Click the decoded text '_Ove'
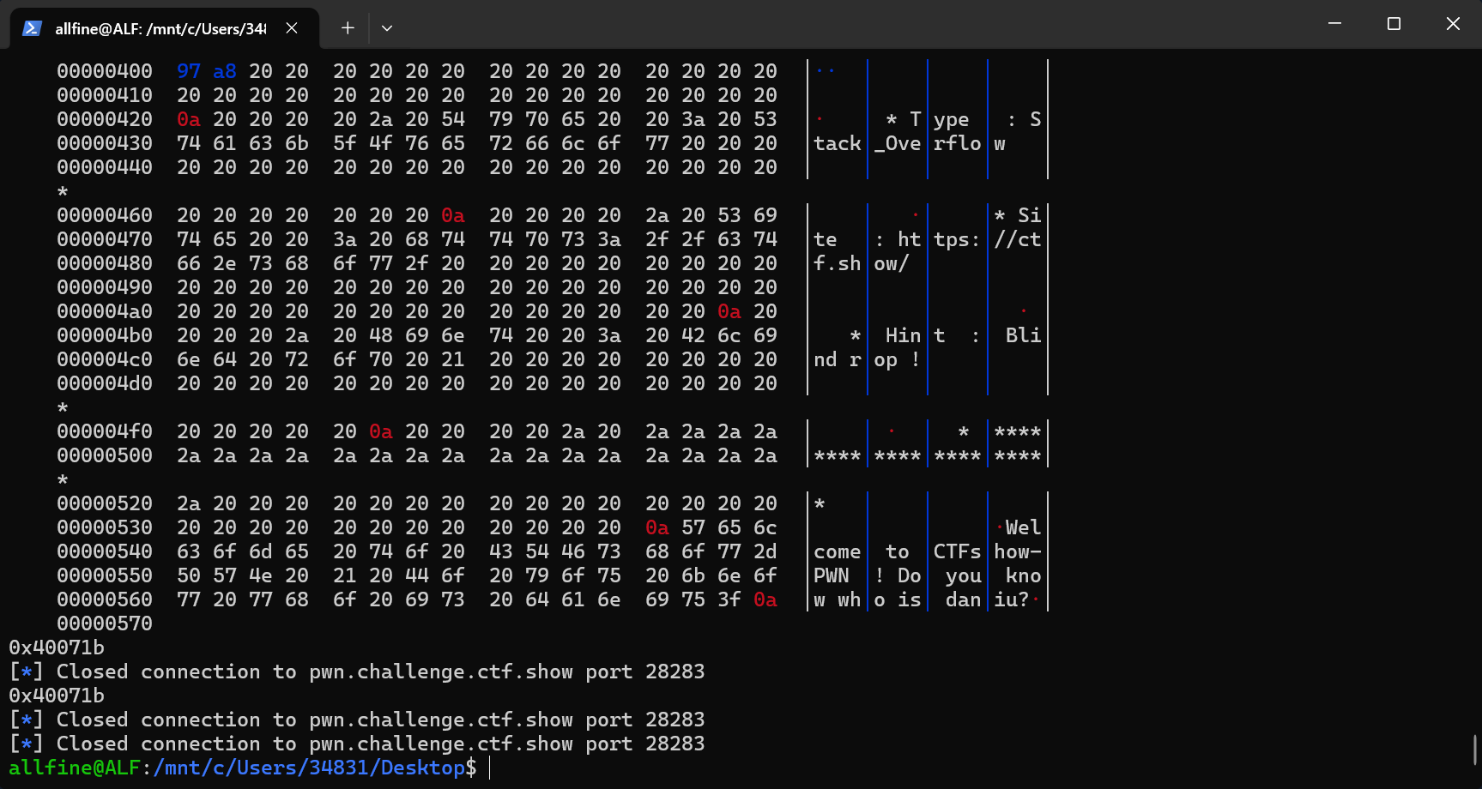The width and height of the screenshot is (1482, 789). pos(898,143)
